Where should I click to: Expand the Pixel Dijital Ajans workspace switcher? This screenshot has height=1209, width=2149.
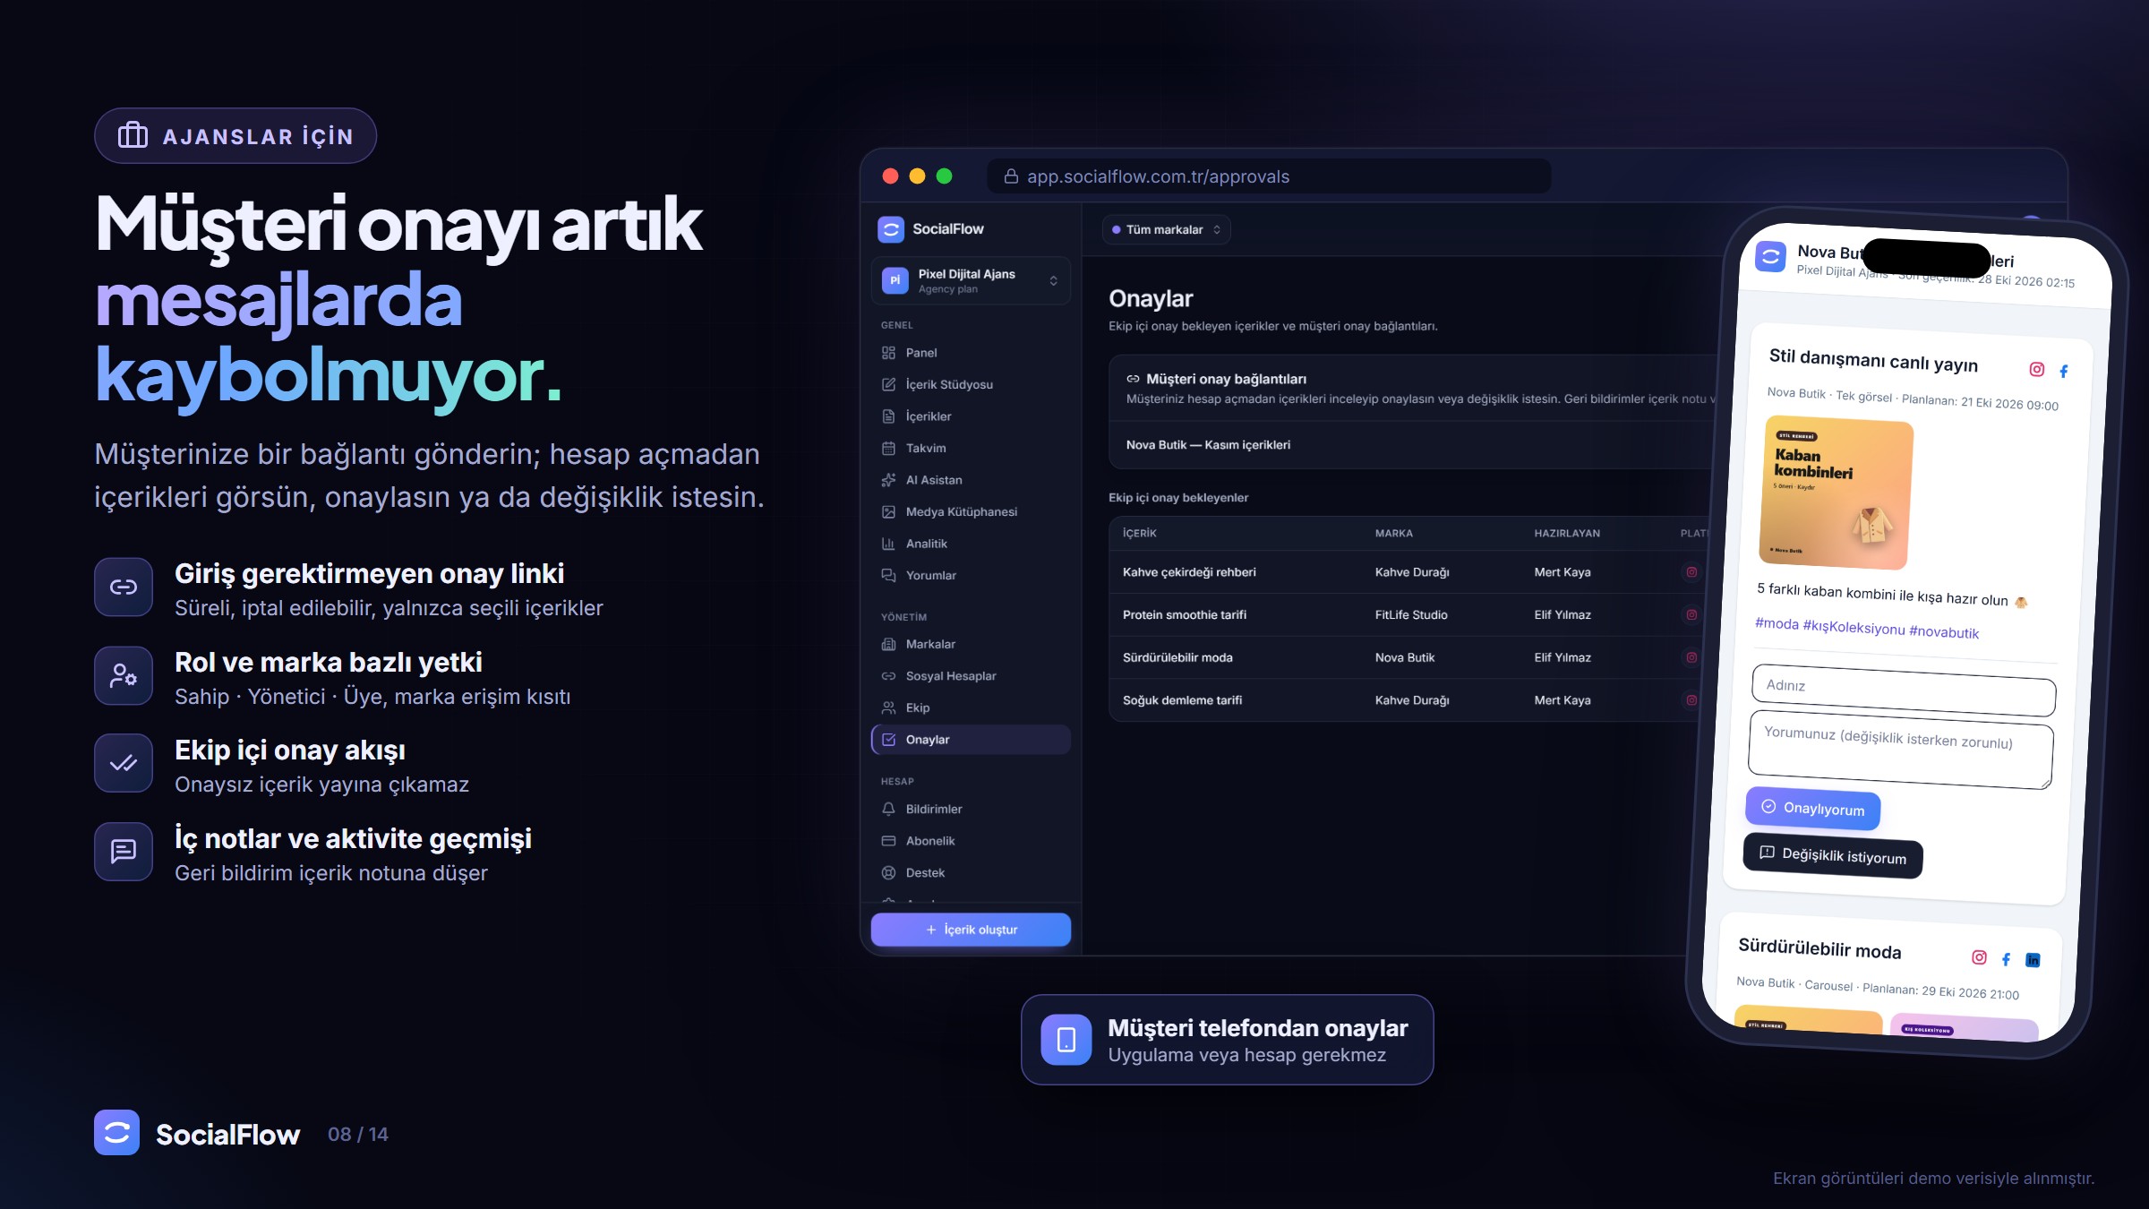click(x=971, y=280)
